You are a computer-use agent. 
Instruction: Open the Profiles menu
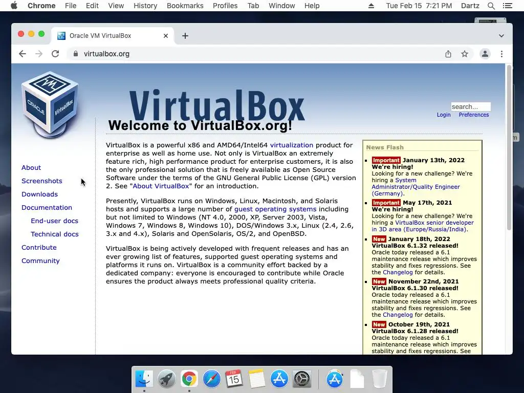coord(225,6)
